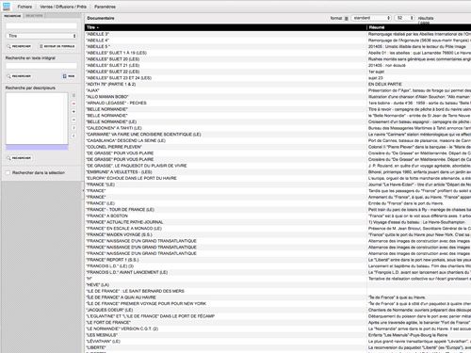Click Rechercher button below descriptors list
The height and width of the screenshot is (353, 471).
pyautogui.click(x=19, y=158)
